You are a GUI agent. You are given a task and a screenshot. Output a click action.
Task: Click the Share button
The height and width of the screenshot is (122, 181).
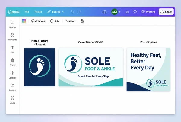pos(166,12)
